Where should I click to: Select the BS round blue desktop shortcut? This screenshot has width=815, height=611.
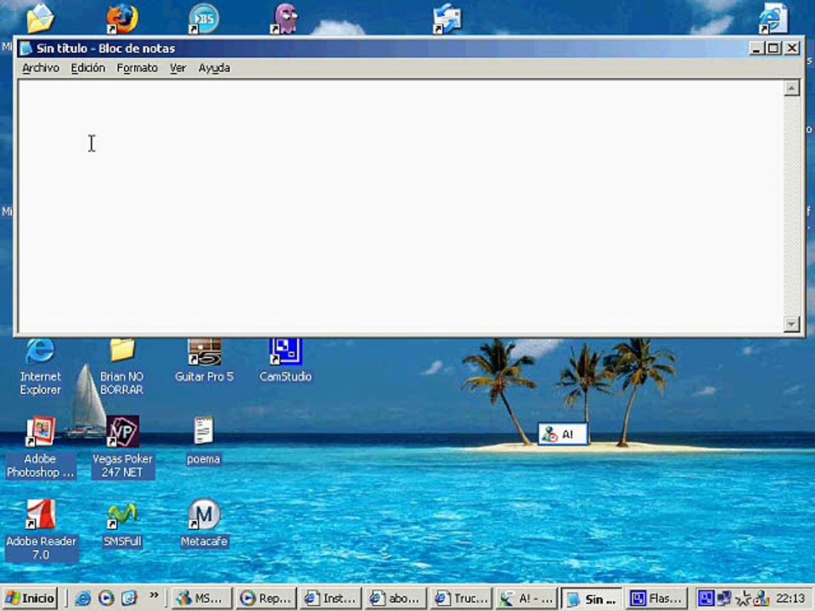[203, 19]
